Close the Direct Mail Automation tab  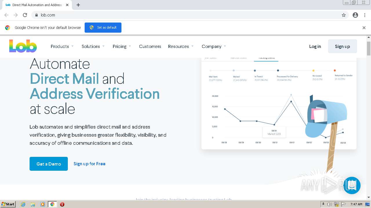[67, 5]
